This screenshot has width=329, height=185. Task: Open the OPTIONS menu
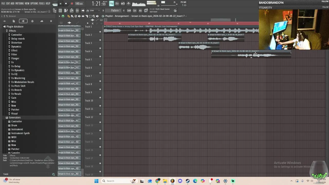pyautogui.click(x=34, y=4)
